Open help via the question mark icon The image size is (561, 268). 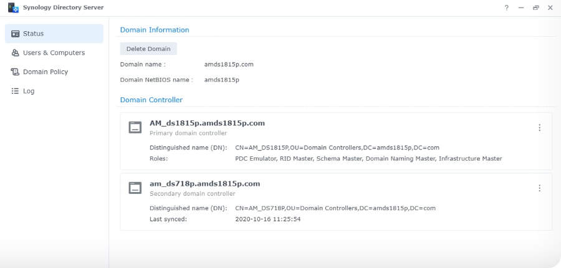[x=506, y=7]
